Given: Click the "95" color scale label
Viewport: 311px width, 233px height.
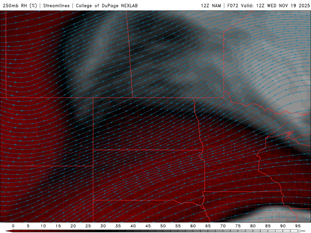Looking at the screenshot, I should (297, 226).
